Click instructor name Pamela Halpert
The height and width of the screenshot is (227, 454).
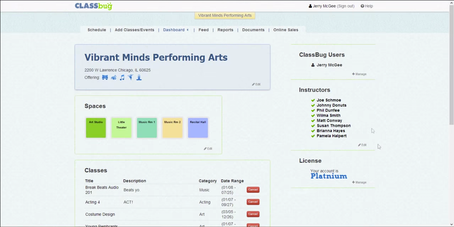(x=332, y=136)
